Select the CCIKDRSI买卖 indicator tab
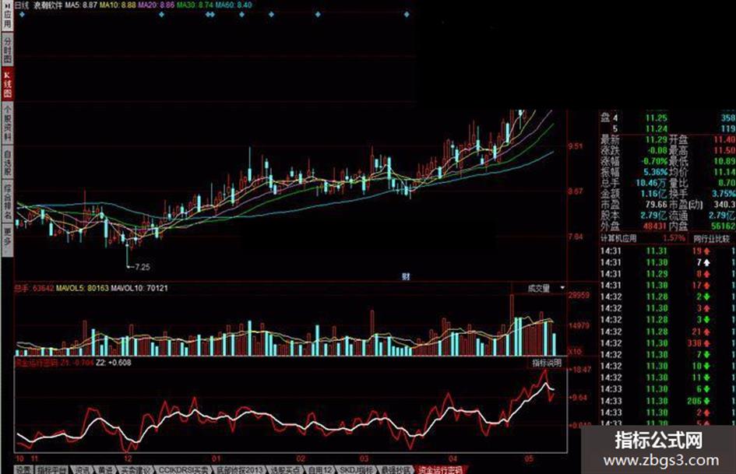The image size is (736, 474). coord(182,470)
